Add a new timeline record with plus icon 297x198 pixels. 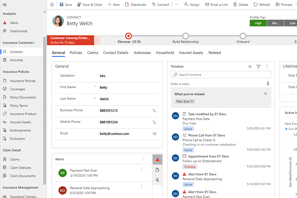(250, 67)
